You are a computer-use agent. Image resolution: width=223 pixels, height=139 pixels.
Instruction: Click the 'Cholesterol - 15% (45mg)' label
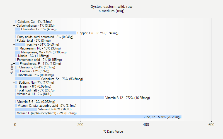pyautogui.click(x=39, y=29)
